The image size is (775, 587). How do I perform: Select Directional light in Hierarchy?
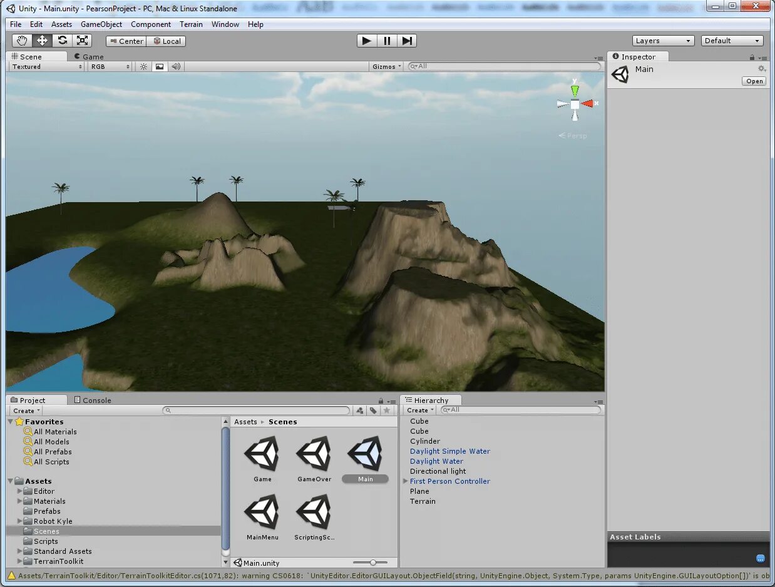(438, 471)
